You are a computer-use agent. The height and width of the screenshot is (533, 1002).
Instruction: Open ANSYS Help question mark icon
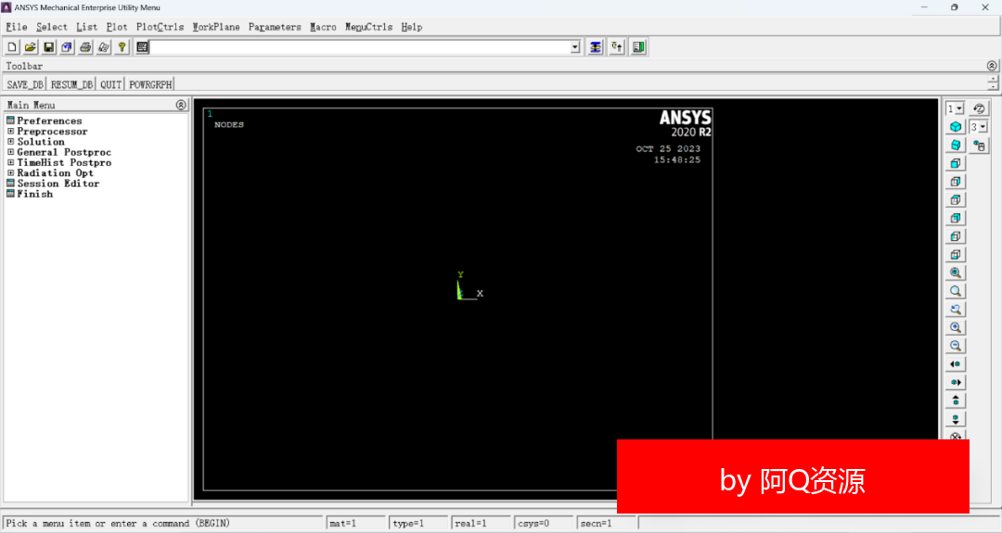tap(122, 47)
